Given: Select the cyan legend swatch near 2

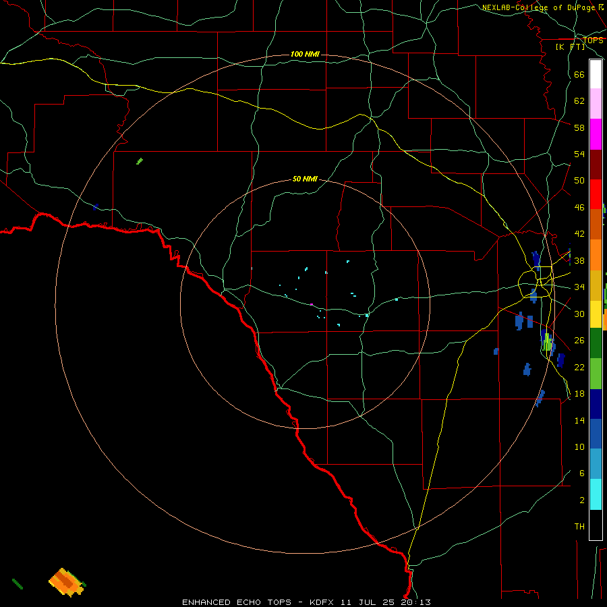Looking at the screenshot, I should (596, 494).
